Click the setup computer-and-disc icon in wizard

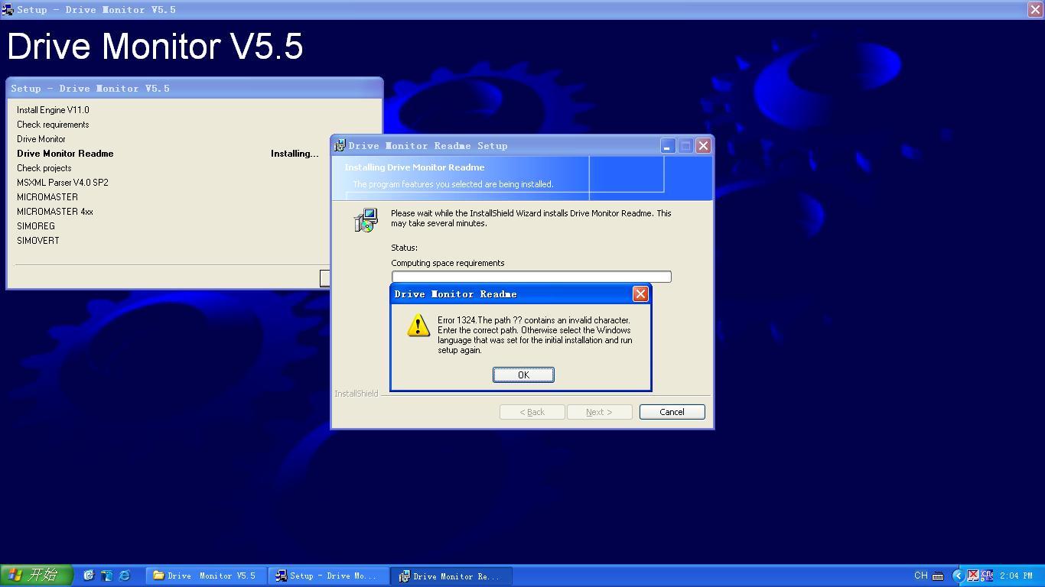pos(366,220)
